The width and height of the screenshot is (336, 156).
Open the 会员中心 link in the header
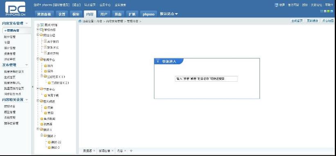[x=105, y=5]
